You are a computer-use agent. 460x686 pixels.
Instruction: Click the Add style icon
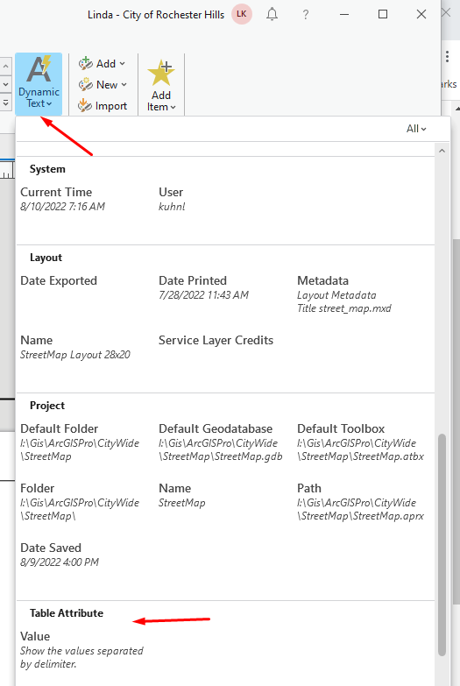(85, 63)
